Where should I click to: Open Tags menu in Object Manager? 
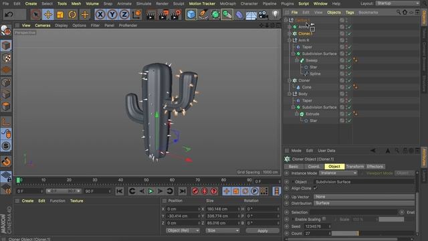click(350, 12)
